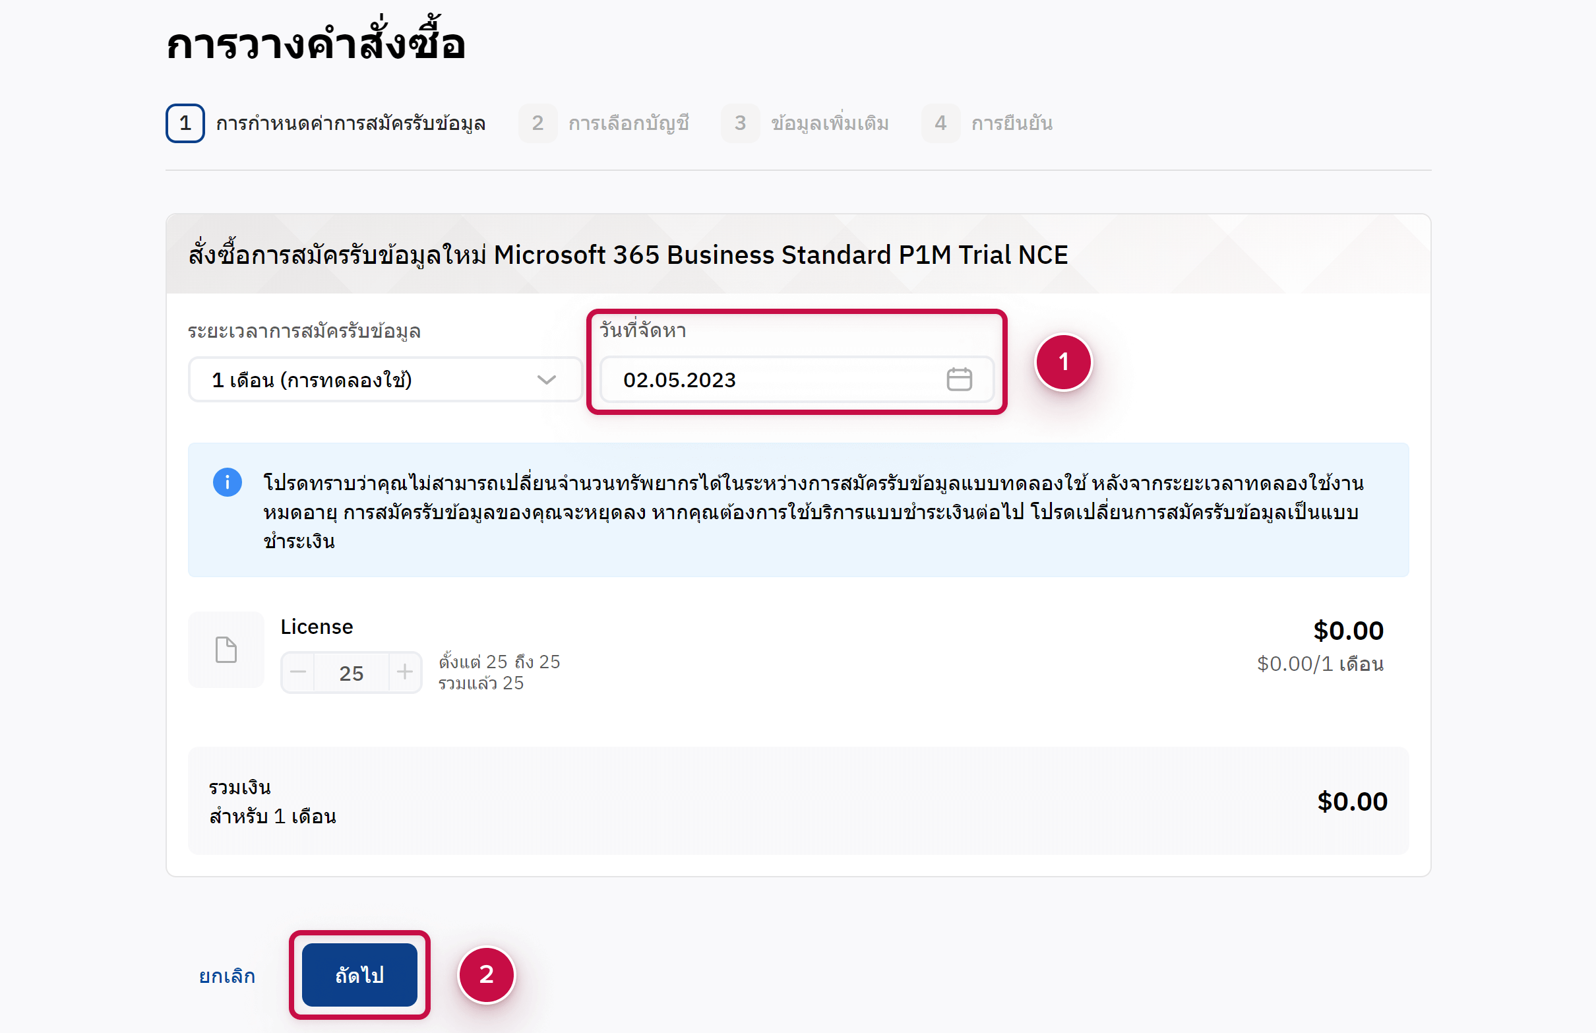The height and width of the screenshot is (1033, 1596).
Task: Click the ยกเลิก link
Action: (228, 976)
